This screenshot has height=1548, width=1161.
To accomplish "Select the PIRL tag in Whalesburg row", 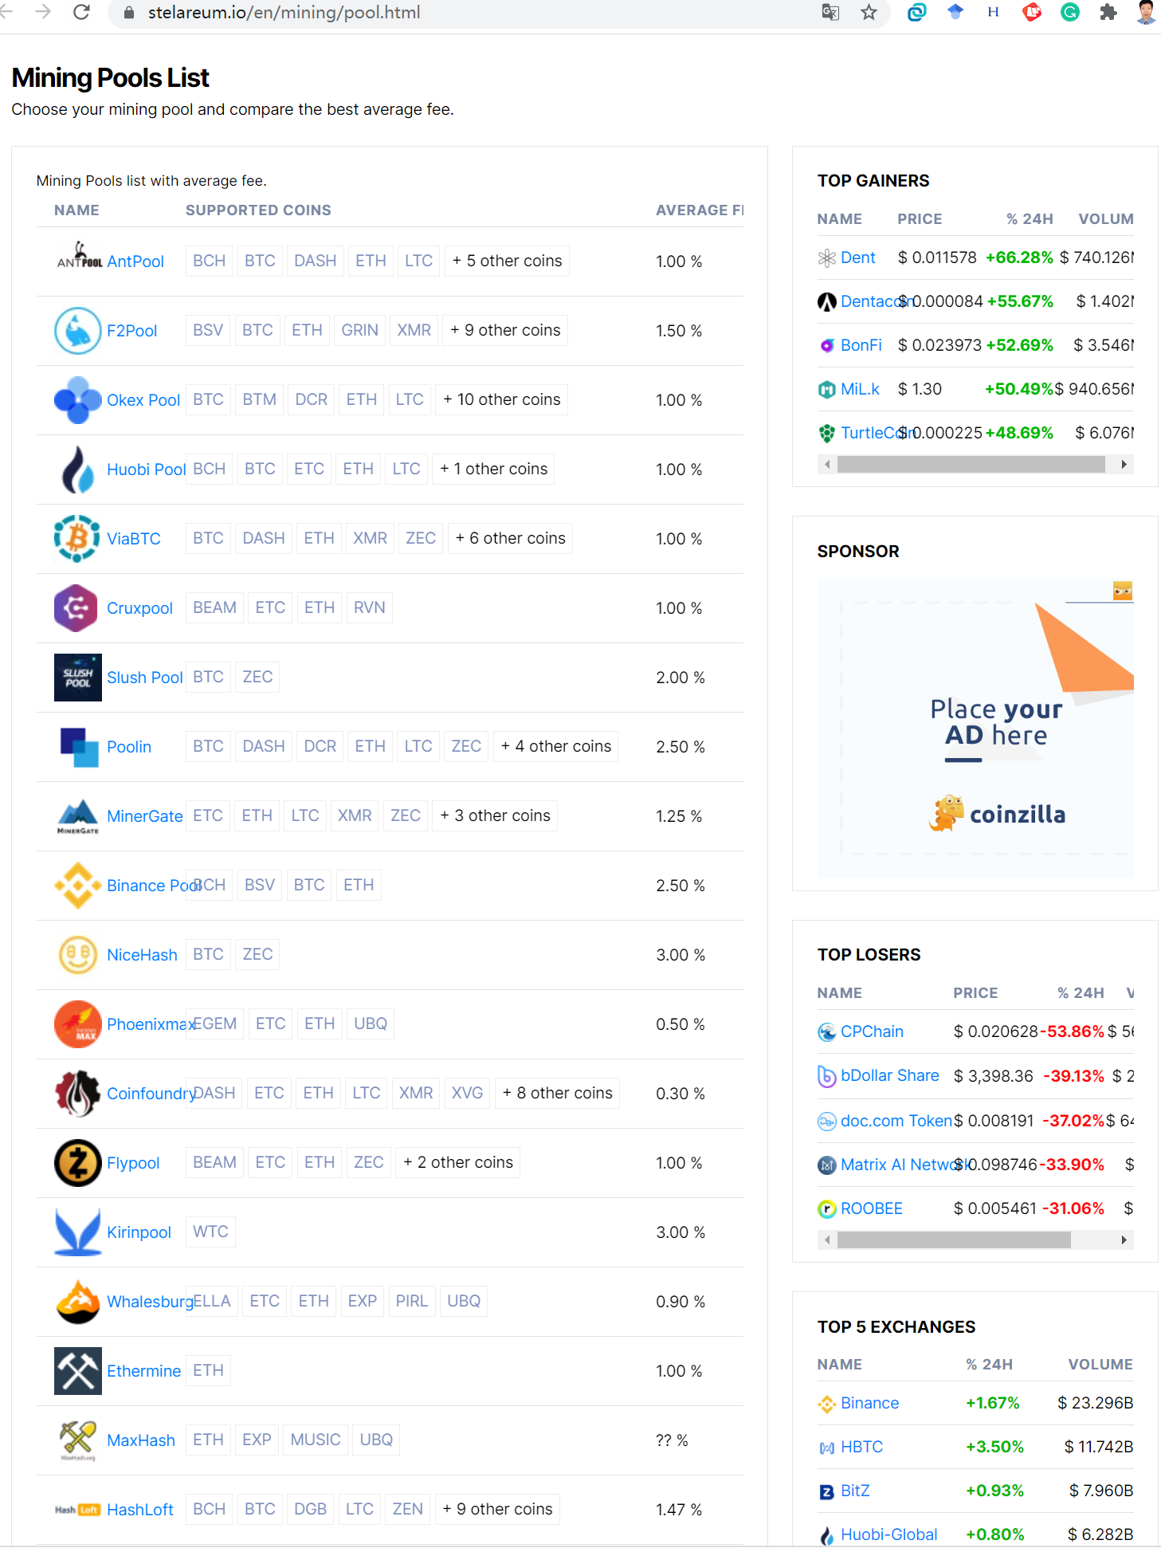I will (412, 1302).
